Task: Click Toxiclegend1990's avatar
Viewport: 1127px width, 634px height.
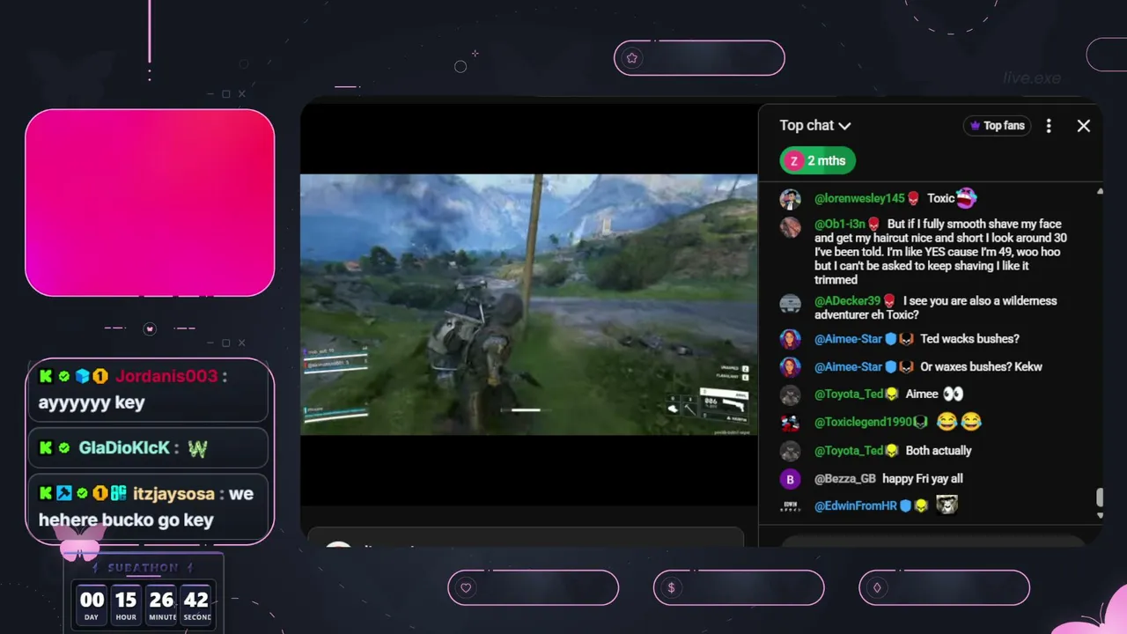Action: pos(790,423)
